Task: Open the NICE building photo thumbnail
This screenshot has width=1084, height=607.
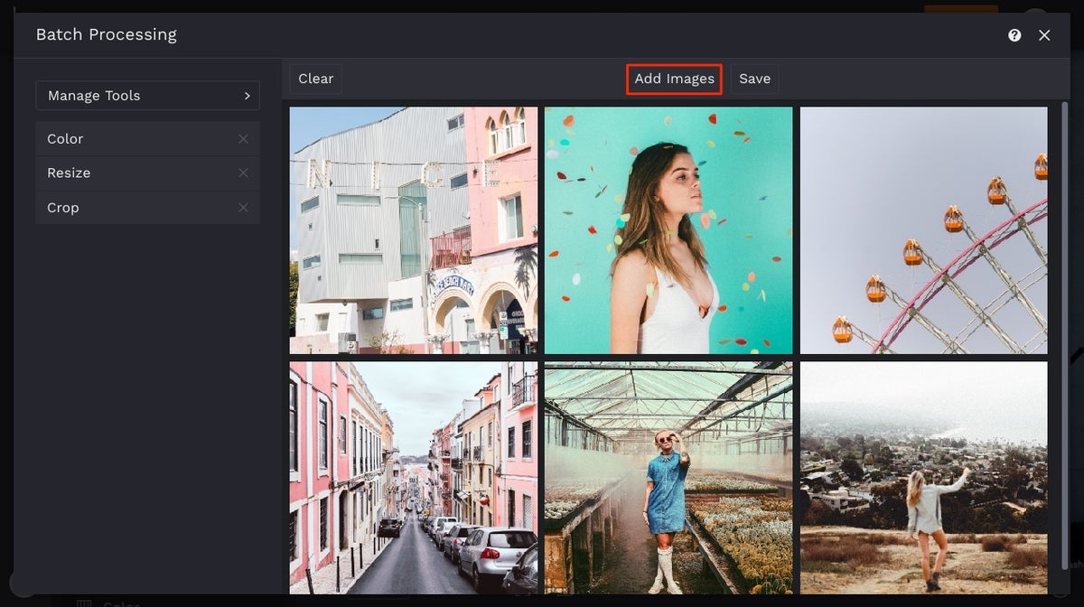Action: point(413,229)
